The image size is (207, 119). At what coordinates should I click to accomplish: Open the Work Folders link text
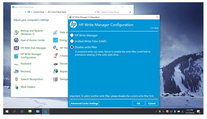point(28,87)
